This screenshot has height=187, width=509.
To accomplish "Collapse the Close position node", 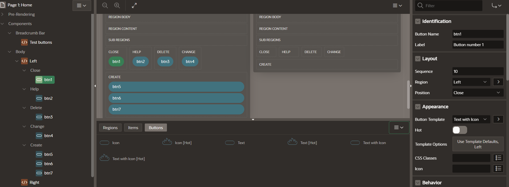I will point(24,70).
